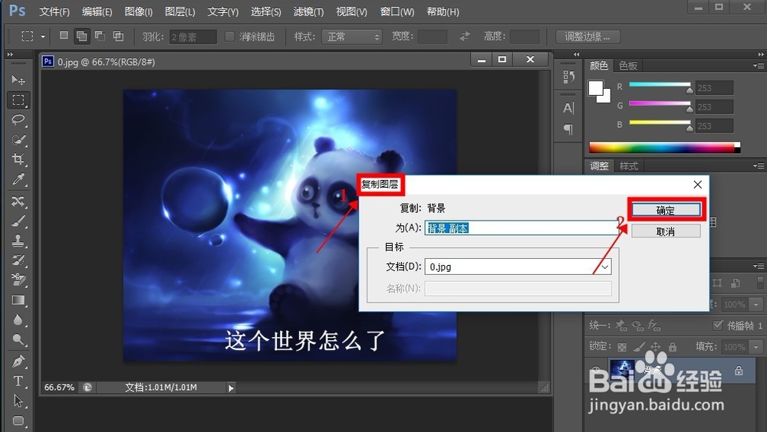
Task: Click 取消 to cancel the dialog
Action: tap(666, 231)
